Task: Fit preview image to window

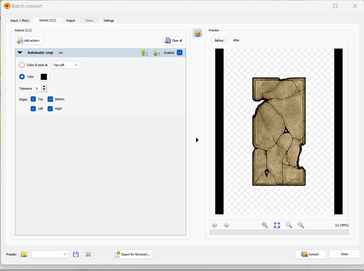Action: tap(277, 225)
